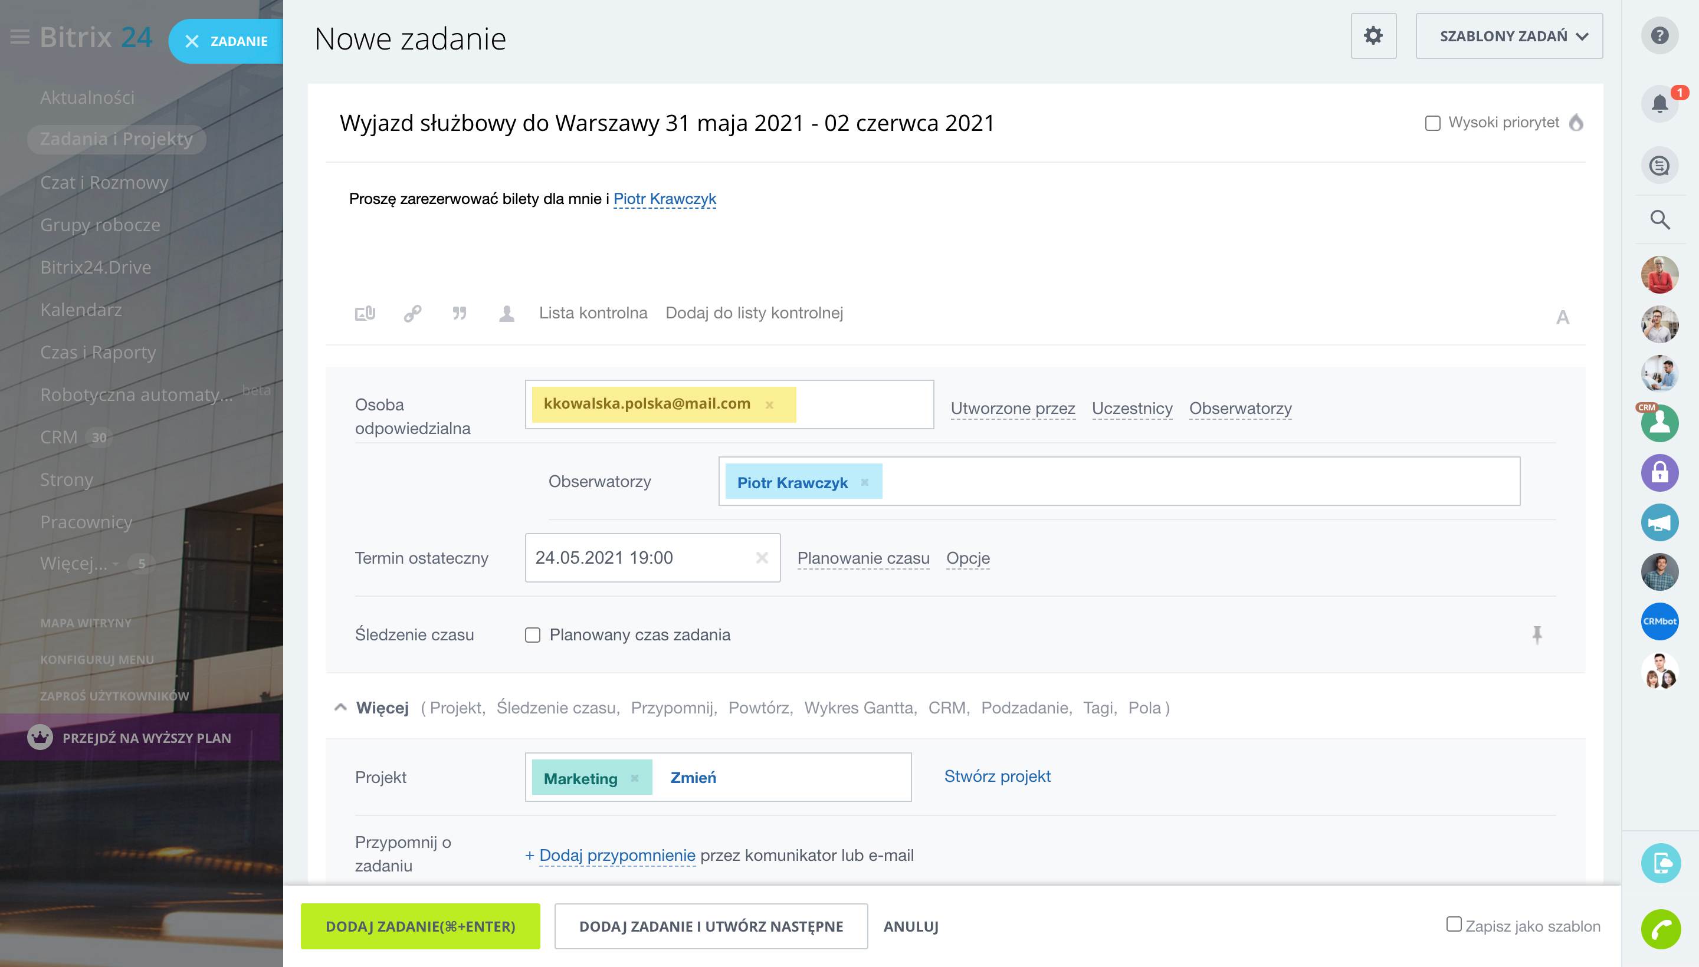Open the Szablony zadań dropdown
Viewport: 1699px width, 967px height.
click(x=1508, y=36)
